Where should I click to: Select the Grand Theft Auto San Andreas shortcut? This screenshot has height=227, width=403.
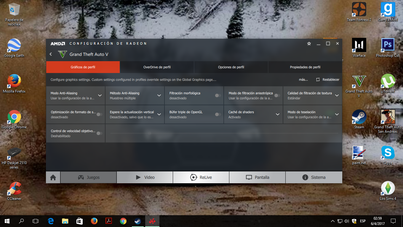(x=388, y=121)
